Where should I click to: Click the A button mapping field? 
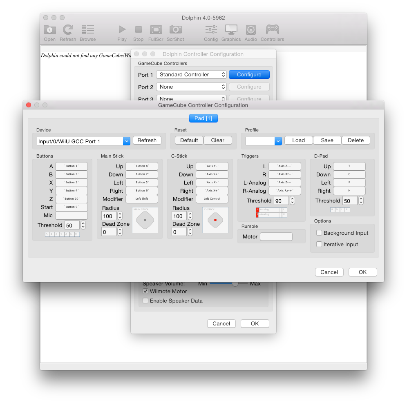click(72, 166)
